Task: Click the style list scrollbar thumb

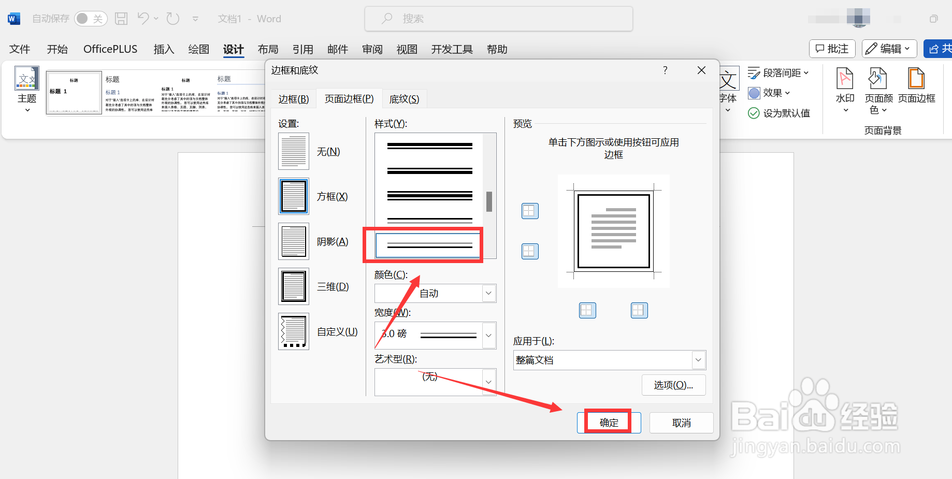Action: (x=489, y=202)
